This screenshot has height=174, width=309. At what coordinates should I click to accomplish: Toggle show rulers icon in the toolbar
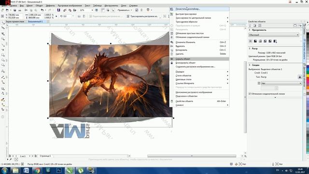tap(103, 10)
